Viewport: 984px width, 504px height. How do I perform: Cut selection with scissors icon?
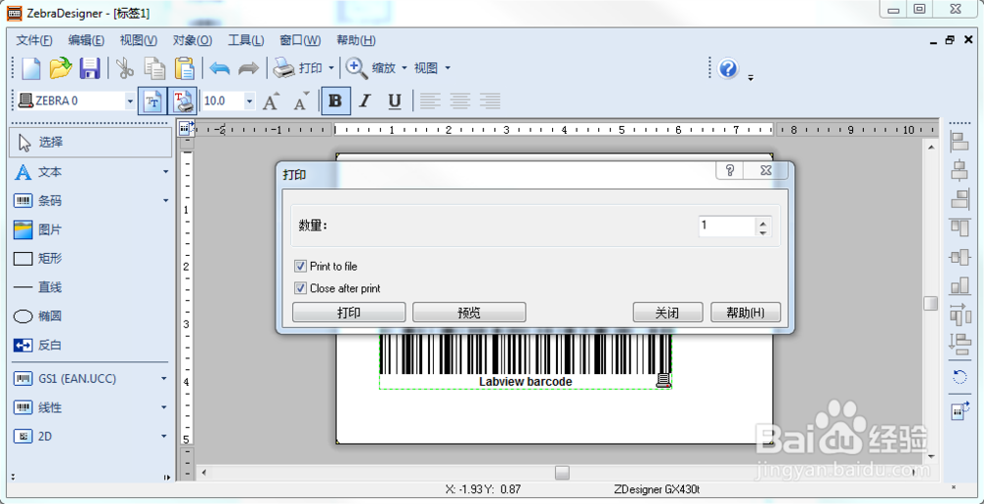tap(125, 68)
